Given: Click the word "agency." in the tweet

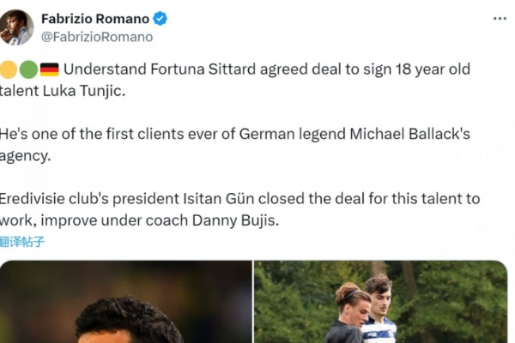Looking at the screenshot, I should coord(26,155).
